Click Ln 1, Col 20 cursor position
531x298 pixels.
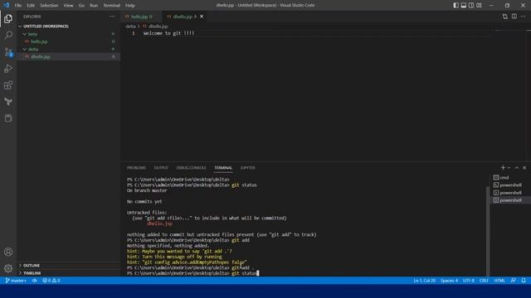point(424,281)
